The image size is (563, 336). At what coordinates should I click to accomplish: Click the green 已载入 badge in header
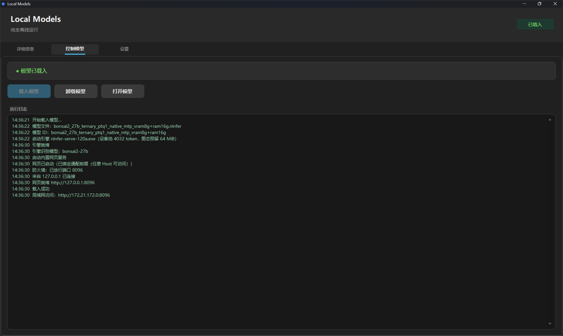(x=535, y=25)
